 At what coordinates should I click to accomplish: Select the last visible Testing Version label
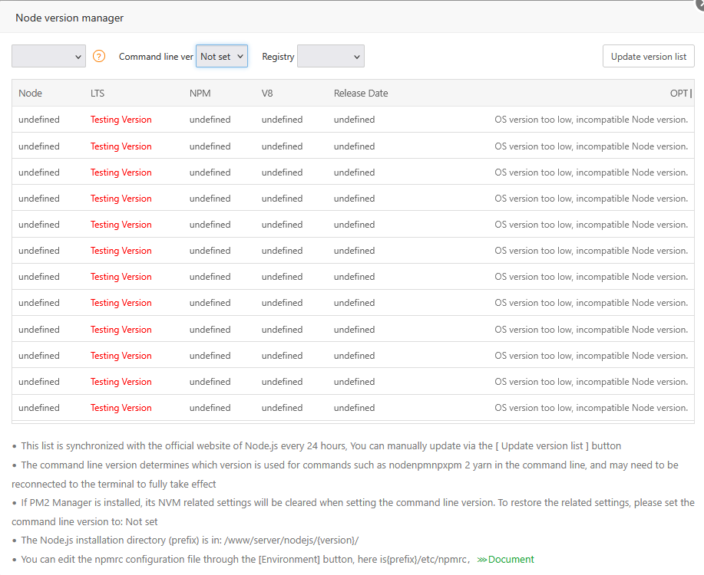(121, 408)
